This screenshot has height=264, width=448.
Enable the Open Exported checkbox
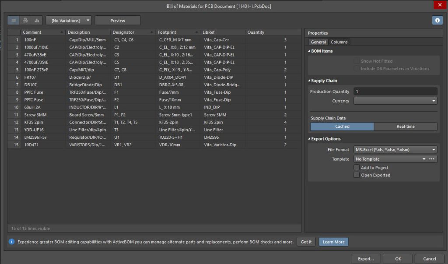pos(357,175)
